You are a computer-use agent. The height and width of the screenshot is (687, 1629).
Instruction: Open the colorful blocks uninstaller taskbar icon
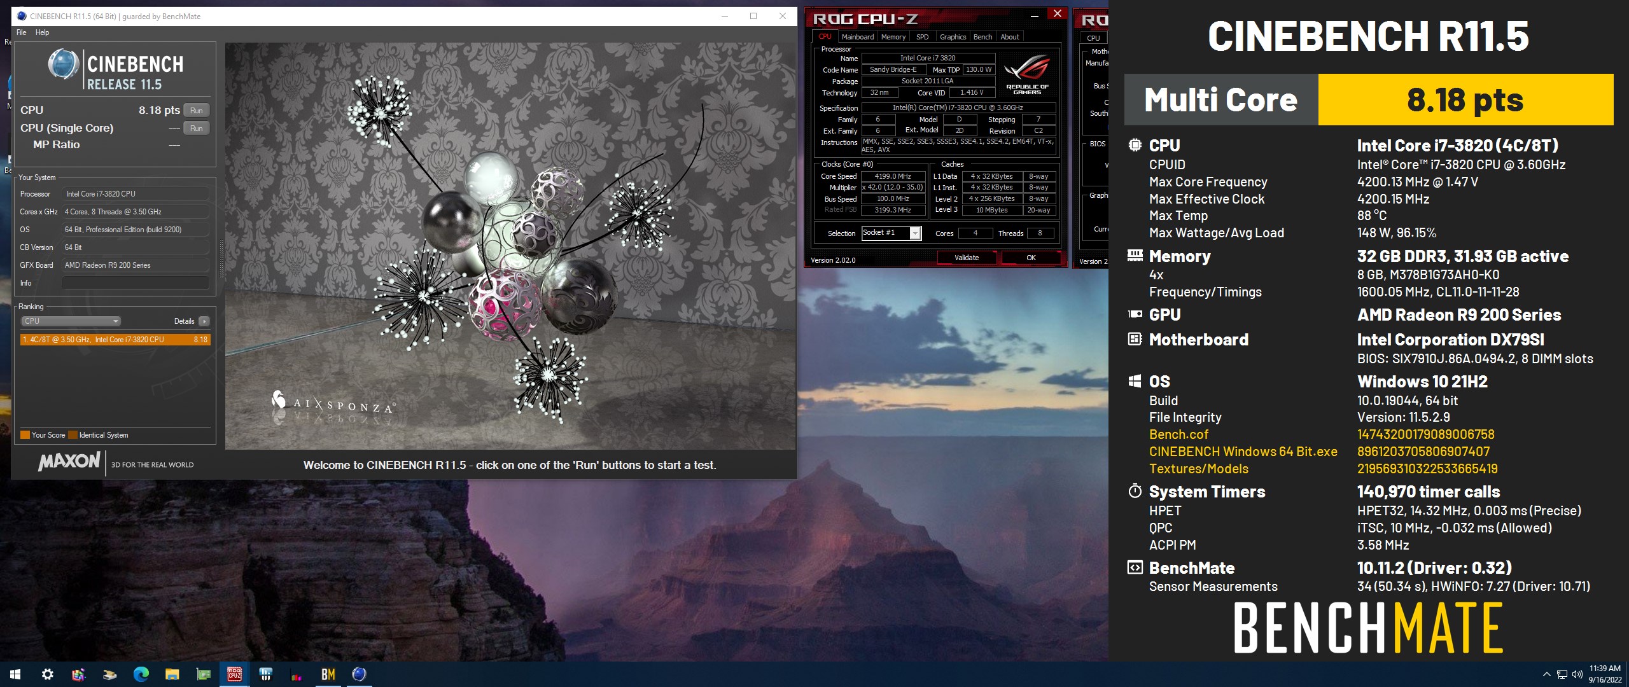tap(78, 674)
